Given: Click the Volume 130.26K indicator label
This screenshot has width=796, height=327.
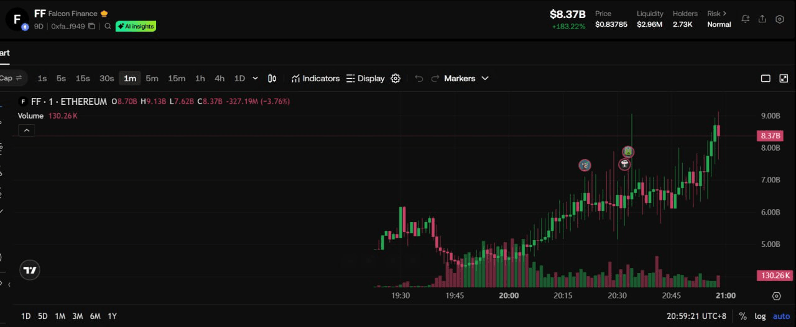Looking at the screenshot, I should point(47,116).
